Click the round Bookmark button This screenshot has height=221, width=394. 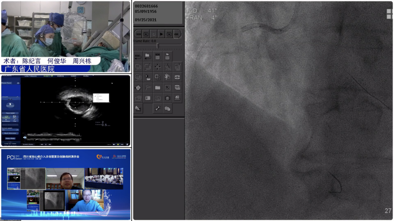click(10, 105)
